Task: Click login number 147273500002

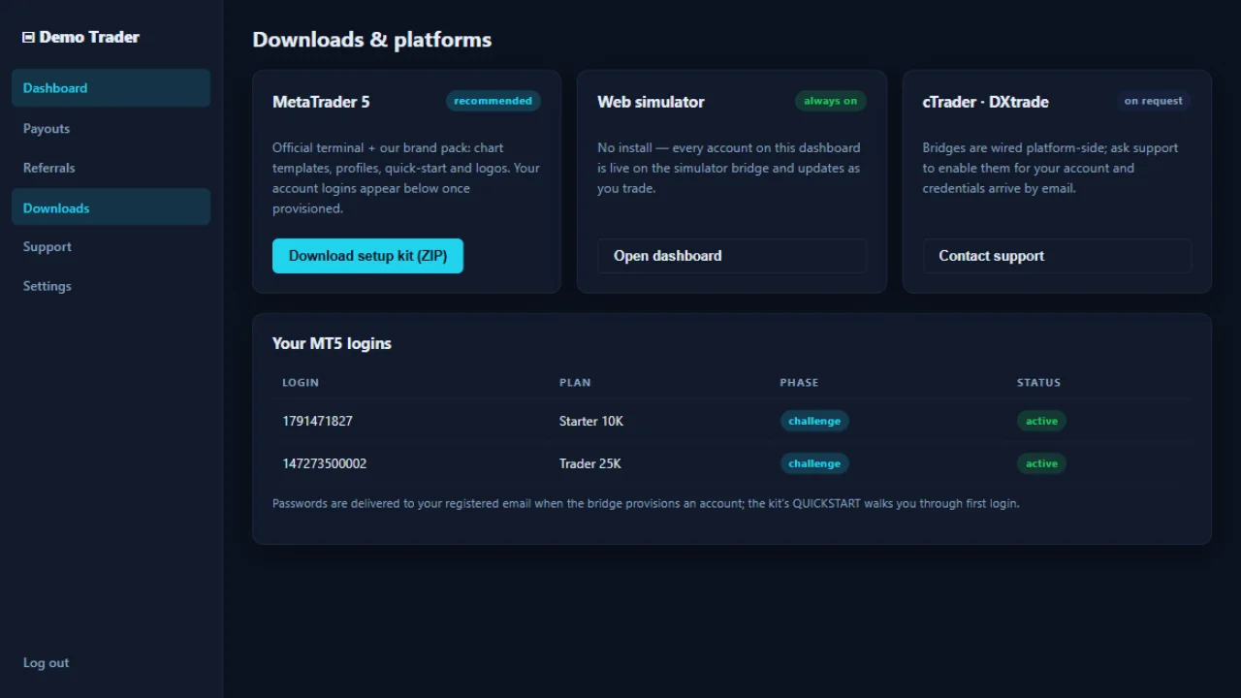Action: coord(325,463)
